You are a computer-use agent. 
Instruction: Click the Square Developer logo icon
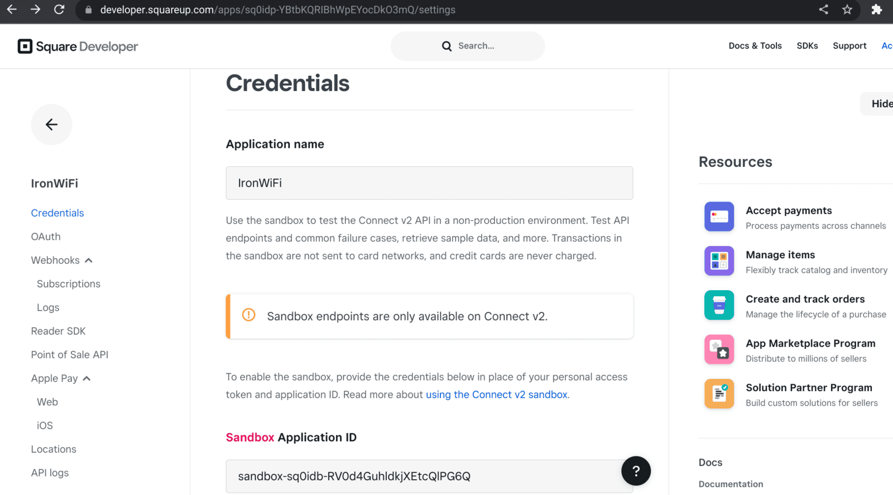tap(25, 46)
